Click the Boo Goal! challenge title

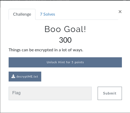pos(65,29)
